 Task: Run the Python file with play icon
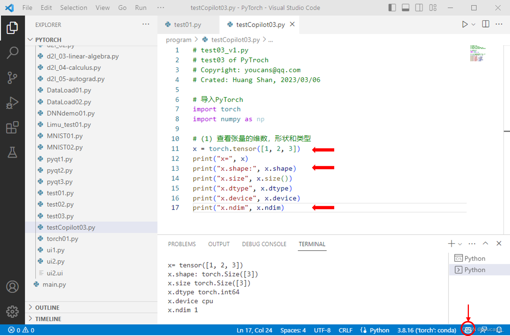(x=465, y=24)
